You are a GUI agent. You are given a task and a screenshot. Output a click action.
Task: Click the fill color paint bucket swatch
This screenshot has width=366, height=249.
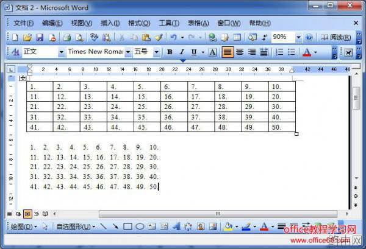228,226
